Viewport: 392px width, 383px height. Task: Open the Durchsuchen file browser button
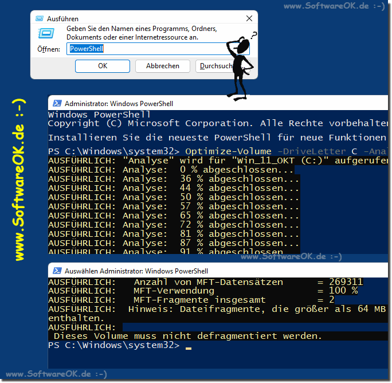(x=222, y=66)
